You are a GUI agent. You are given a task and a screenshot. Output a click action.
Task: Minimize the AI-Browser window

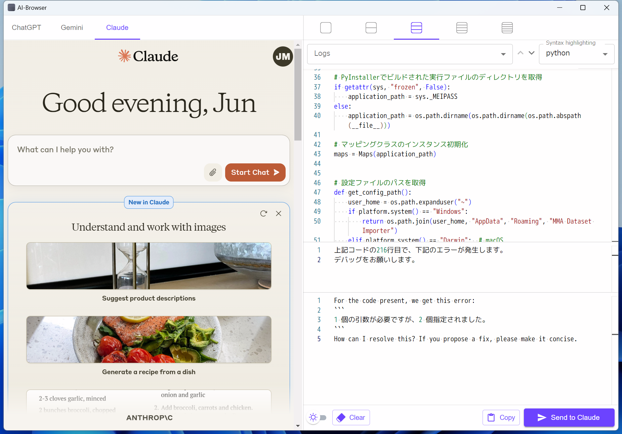point(559,7)
